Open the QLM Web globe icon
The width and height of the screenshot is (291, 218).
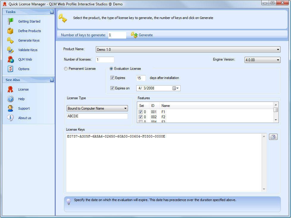(x=10, y=59)
